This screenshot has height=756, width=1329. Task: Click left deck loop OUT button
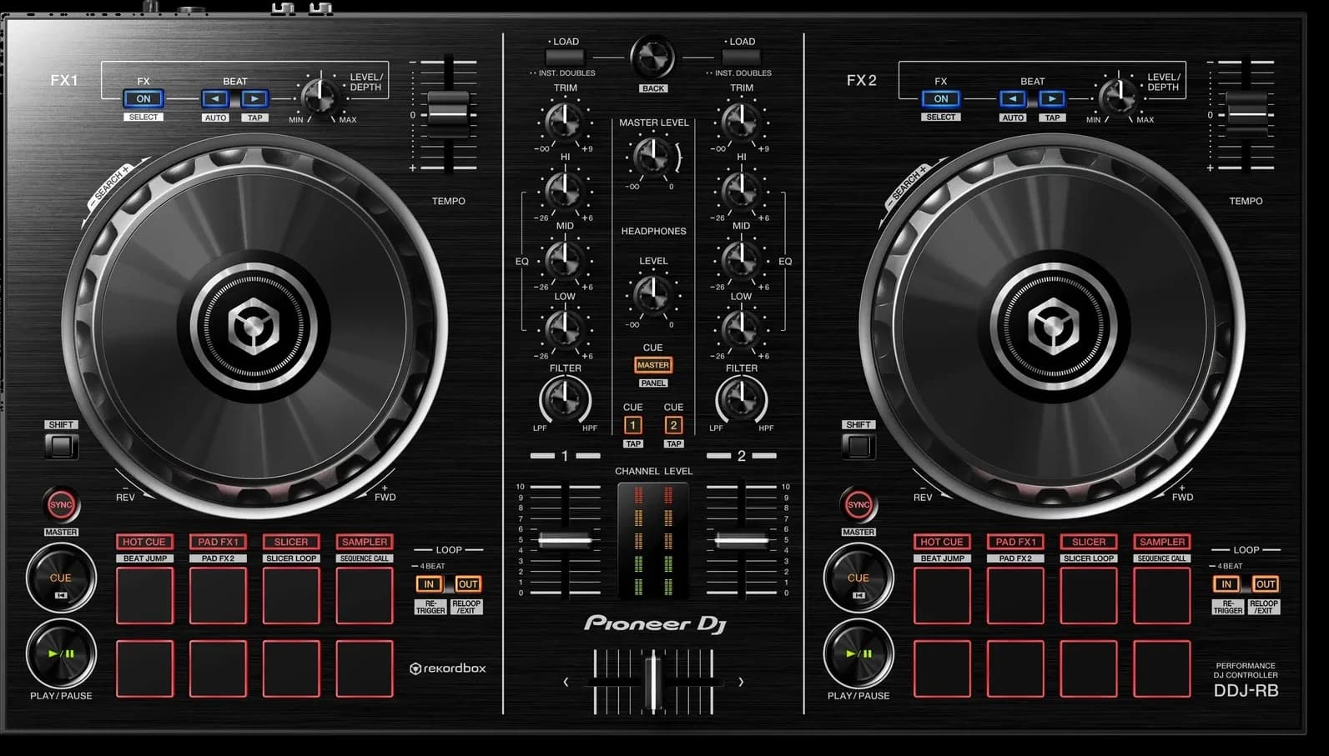pyautogui.click(x=468, y=584)
